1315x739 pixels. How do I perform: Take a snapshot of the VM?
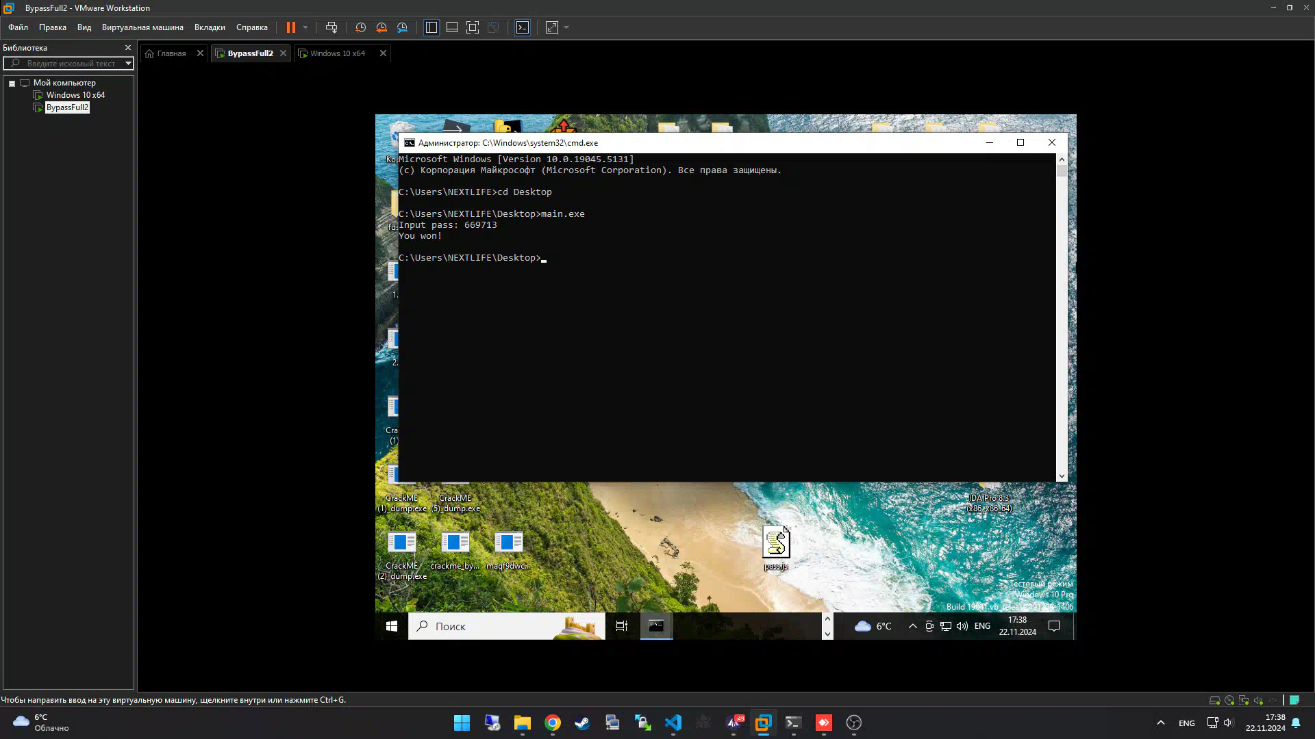(x=360, y=27)
